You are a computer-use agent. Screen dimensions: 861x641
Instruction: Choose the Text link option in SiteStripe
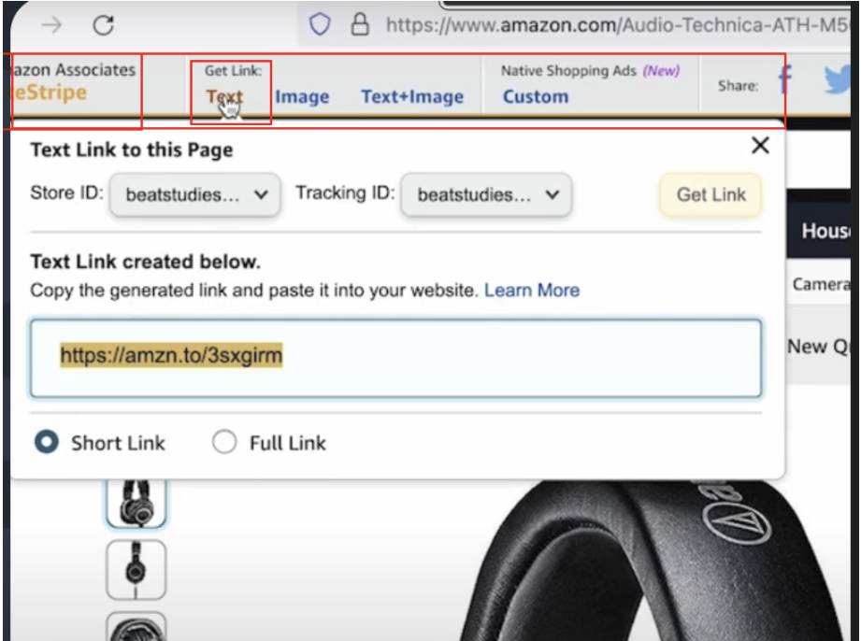pyautogui.click(x=224, y=96)
